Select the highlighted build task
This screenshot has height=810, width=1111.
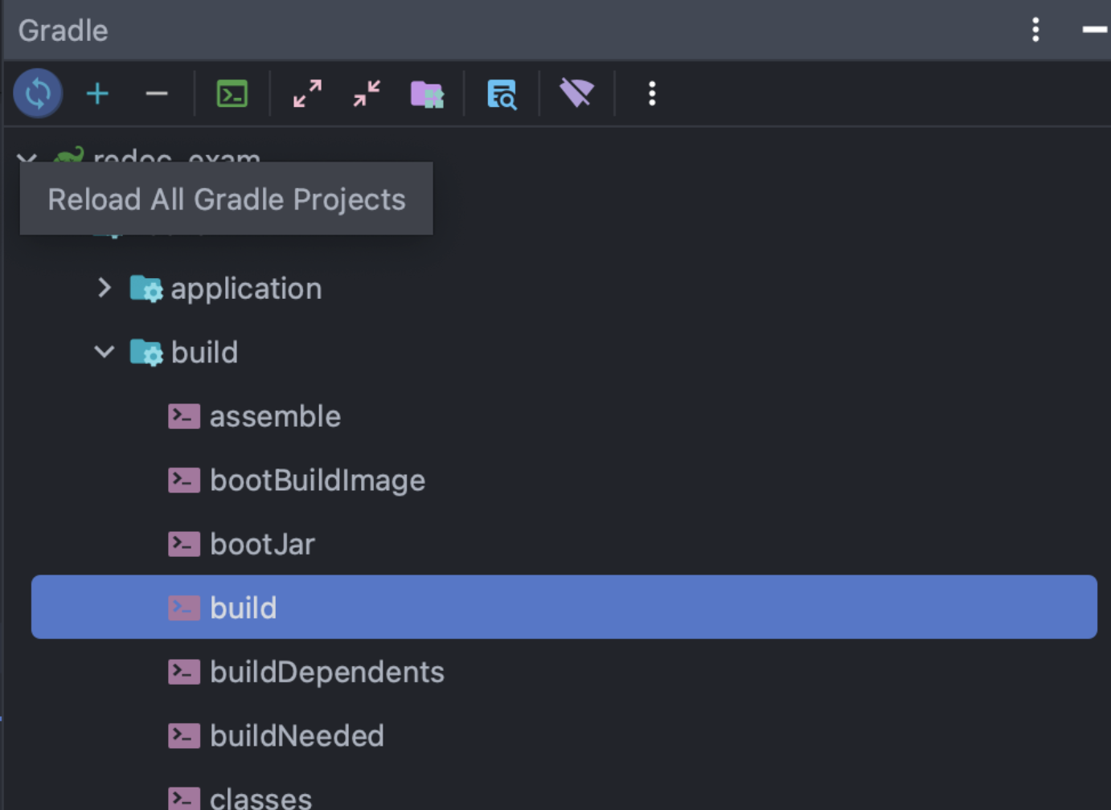[564, 607]
